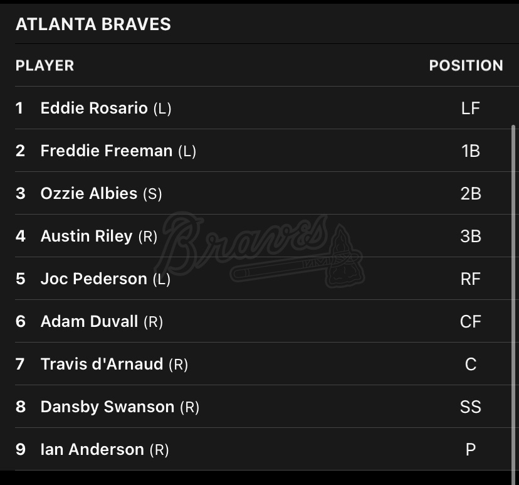Select the CF position for Duvall

[x=470, y=321]
